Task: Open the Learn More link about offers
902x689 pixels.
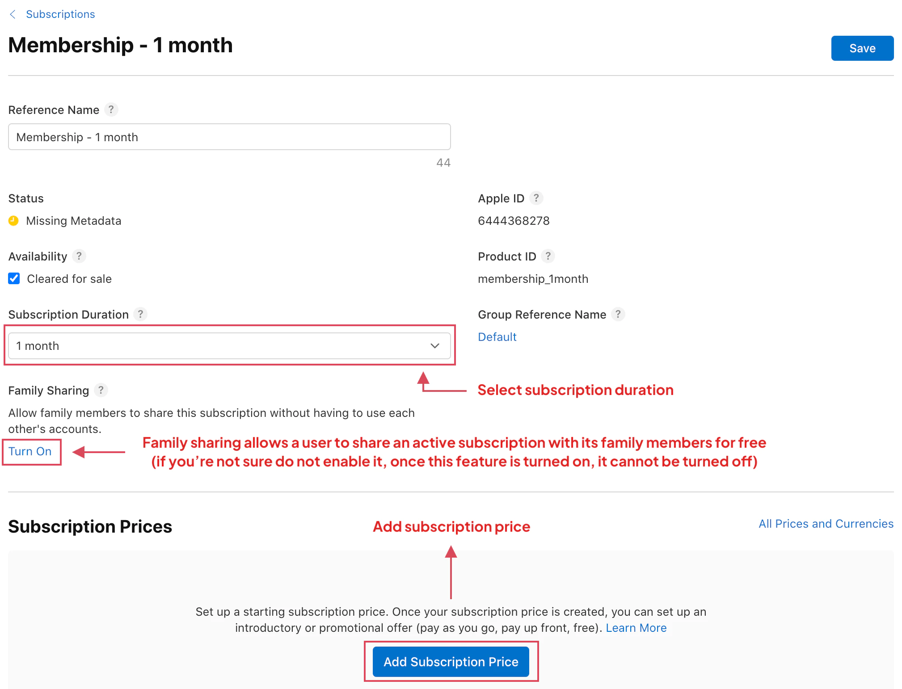Action: (x=636, y=627)
